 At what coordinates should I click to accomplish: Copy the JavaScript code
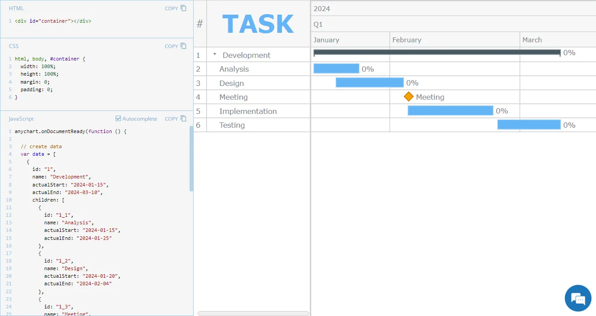[x=175, y=119]
